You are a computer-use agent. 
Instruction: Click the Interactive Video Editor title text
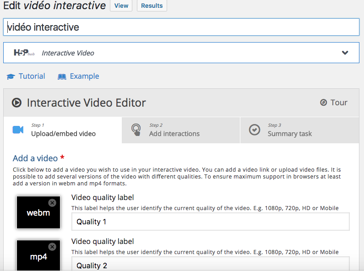tap(87, 103)
